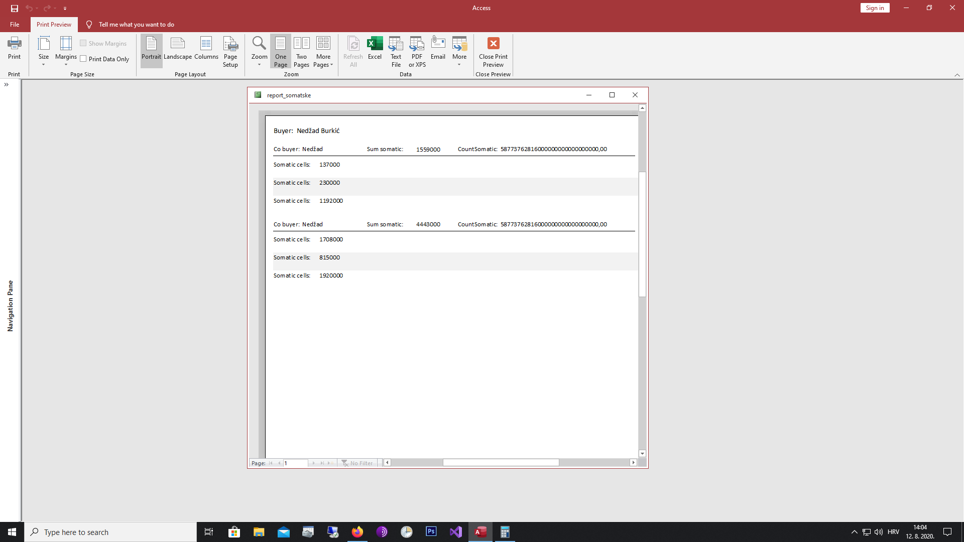The image size is (964, 542).
Task: Open the File menu
Action: coord(15,24)
